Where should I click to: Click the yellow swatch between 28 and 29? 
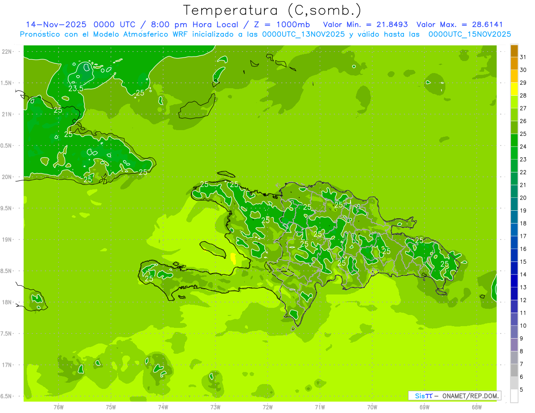(x=514, y=89)
